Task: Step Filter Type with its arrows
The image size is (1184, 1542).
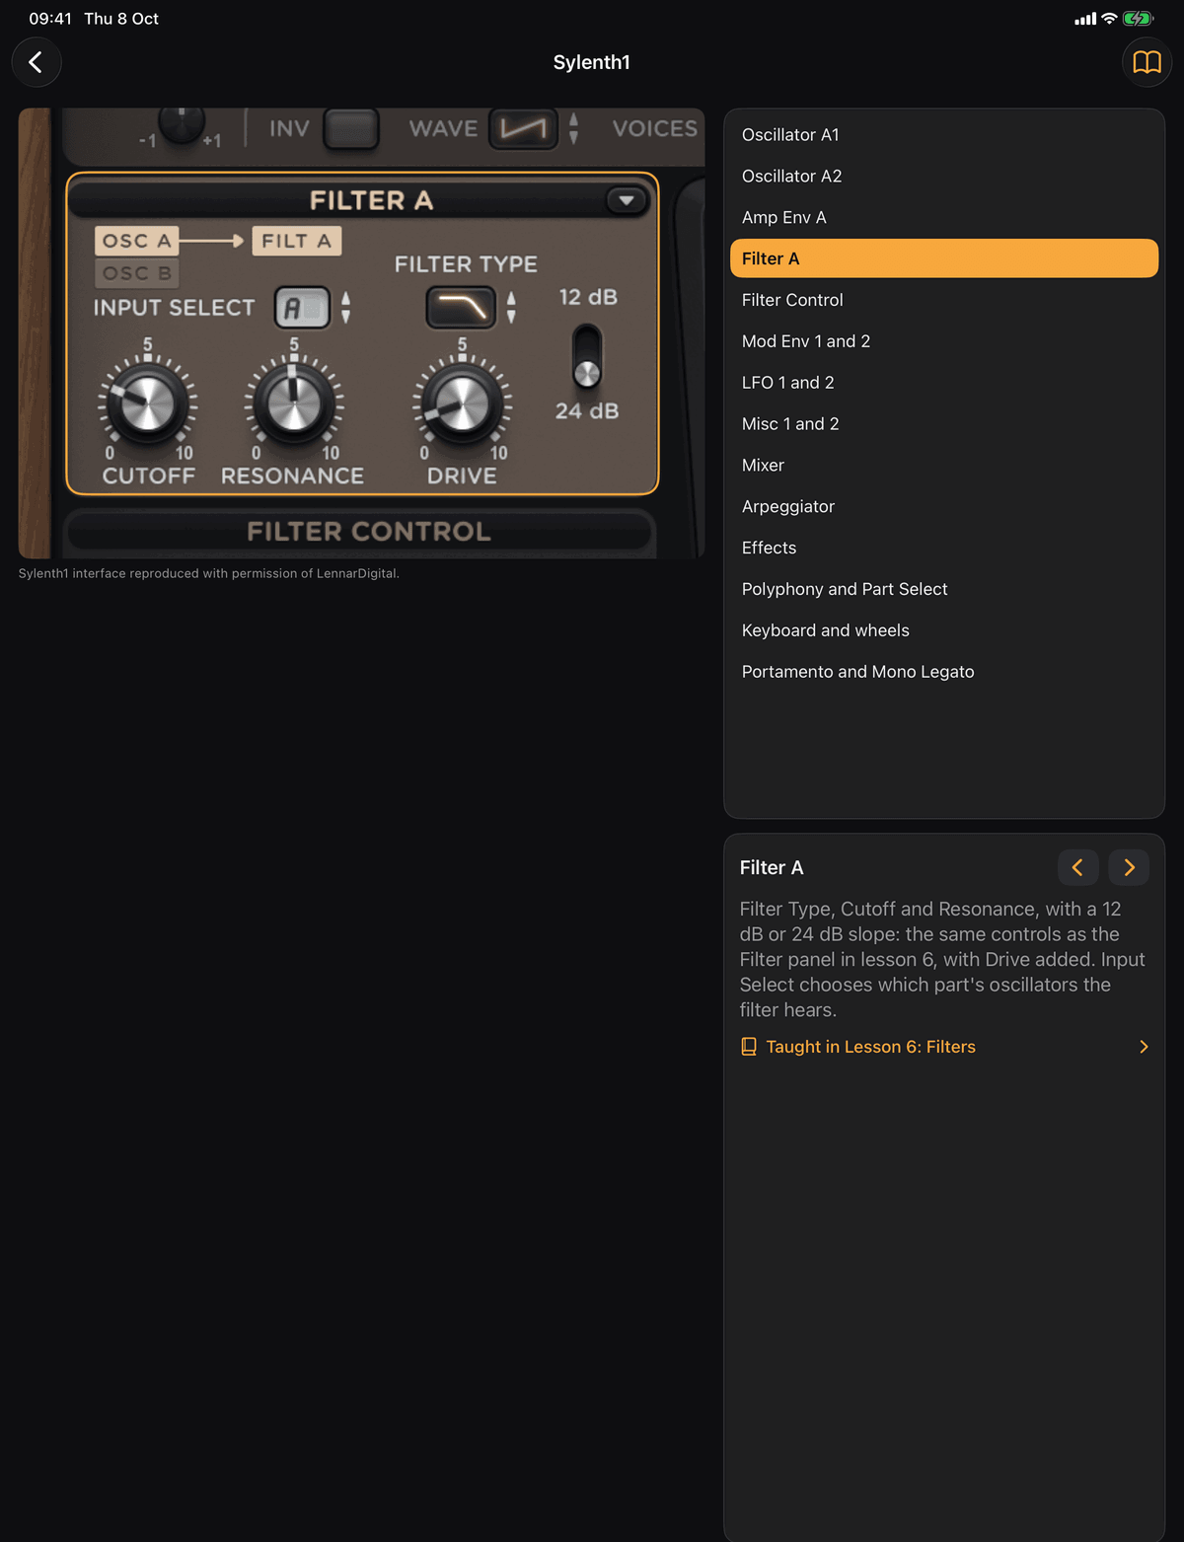Action: 511,307
